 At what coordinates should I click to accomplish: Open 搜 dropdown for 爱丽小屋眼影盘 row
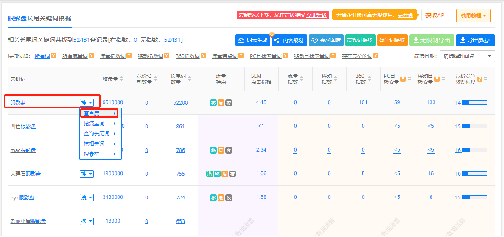point(87,221)
